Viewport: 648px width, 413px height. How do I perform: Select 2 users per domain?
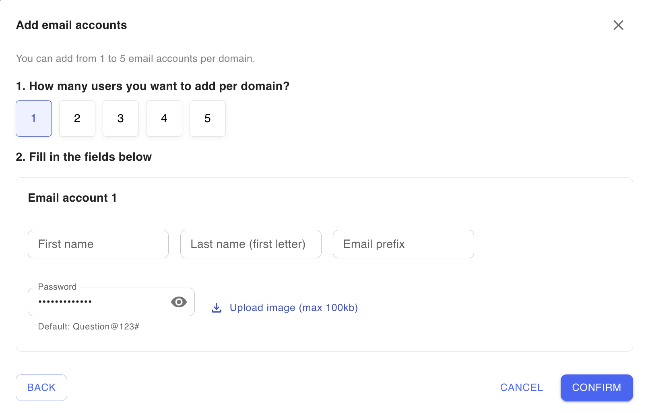pos(77,119)
